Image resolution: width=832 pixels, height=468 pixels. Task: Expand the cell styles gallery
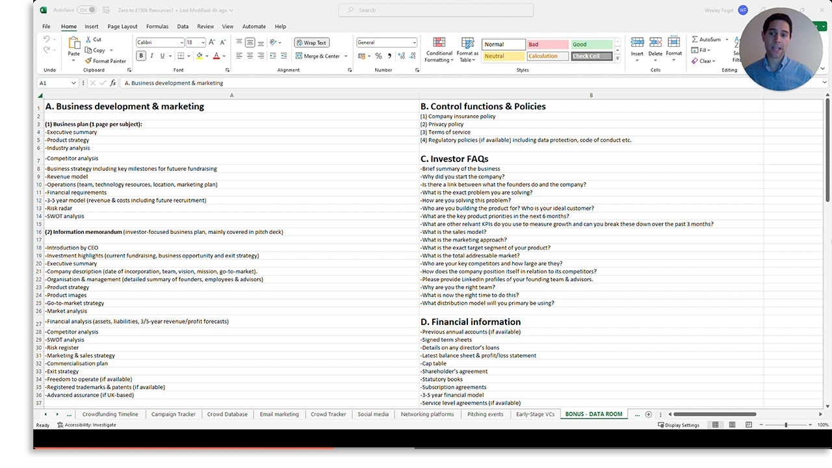617,59
